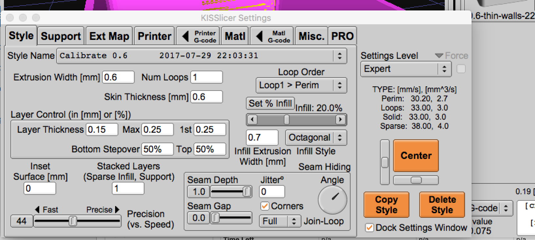535x240 pixels.
Task: Click the vertical slider beside Center
Action: pyautogui.click(x=385, y=162)
